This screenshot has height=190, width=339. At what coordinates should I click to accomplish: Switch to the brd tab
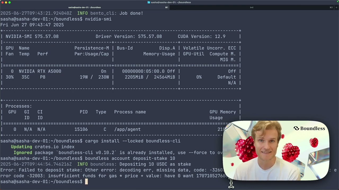tap(252, 7)
